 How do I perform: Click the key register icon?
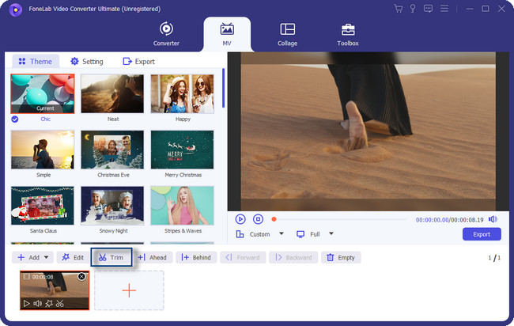tap(413, 9)
